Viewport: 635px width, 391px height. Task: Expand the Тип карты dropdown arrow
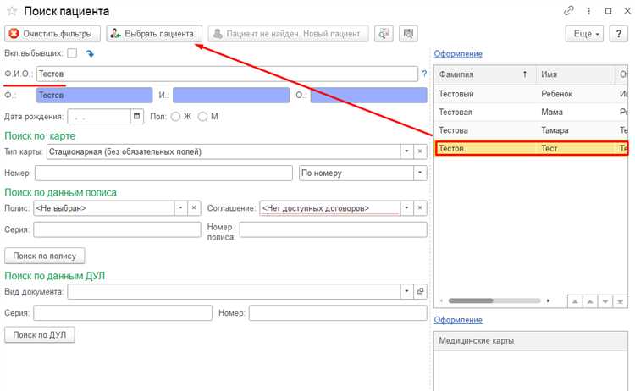tap(406, 151)
